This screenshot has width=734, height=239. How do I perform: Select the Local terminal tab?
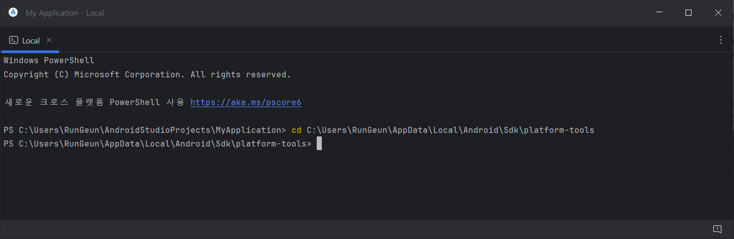click(x=30, y=40)
